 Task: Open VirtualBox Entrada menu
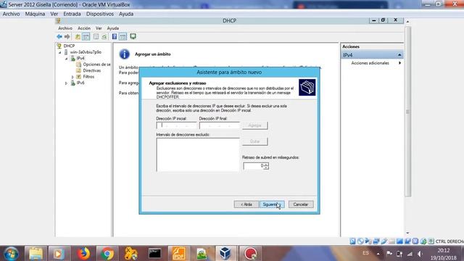(72, 14)
